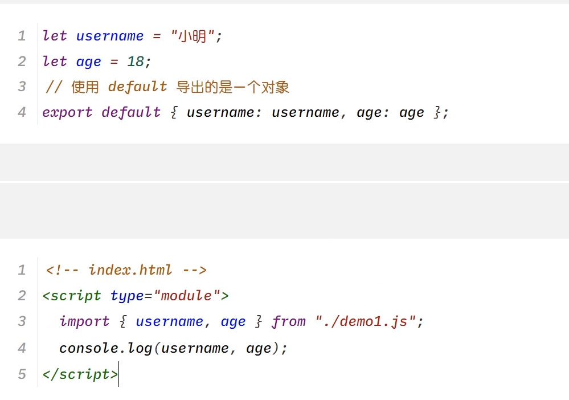Click the "export" keyword

(x=67, y=112)
